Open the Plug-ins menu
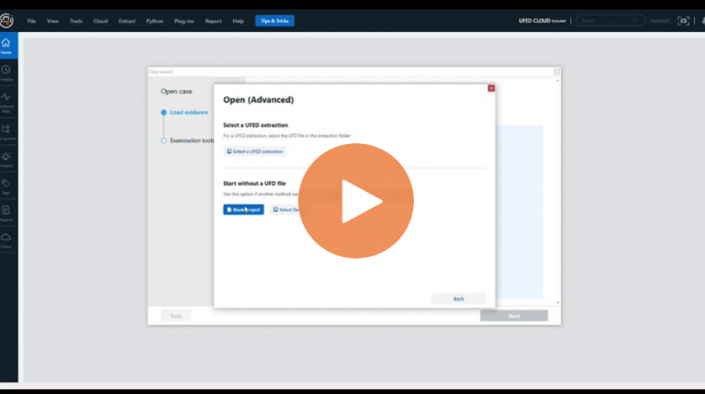The width and height of the screenshot is (705, 394). 184,21
